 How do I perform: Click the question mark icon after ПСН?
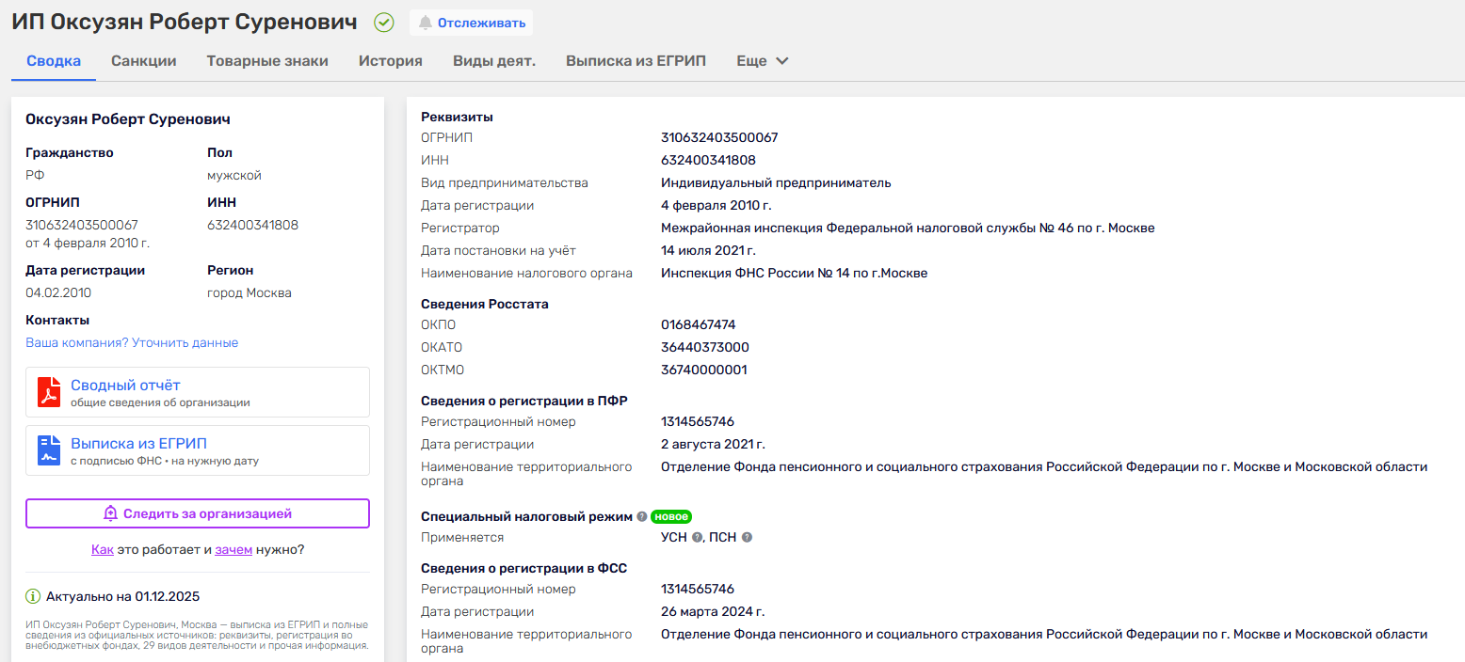[747, 538]
